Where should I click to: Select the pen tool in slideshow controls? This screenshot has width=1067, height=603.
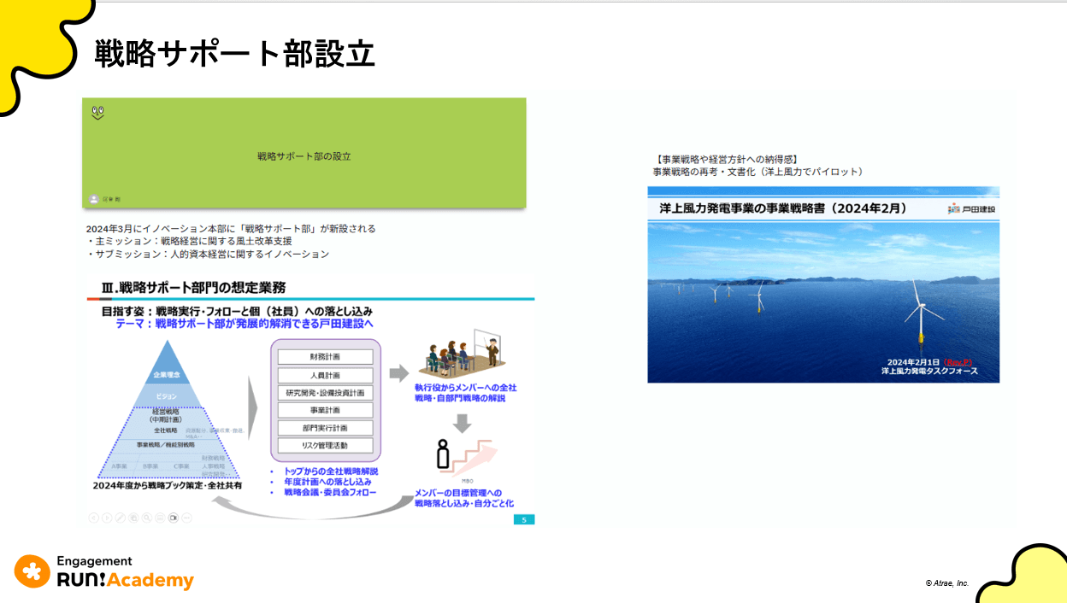pos(121,518)
